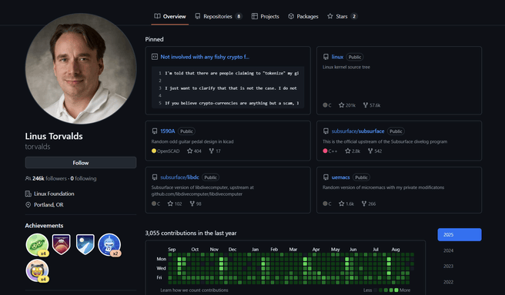Screen dimensions: 505x295
Task: Open the linux repository link
Action: (337, 57)
